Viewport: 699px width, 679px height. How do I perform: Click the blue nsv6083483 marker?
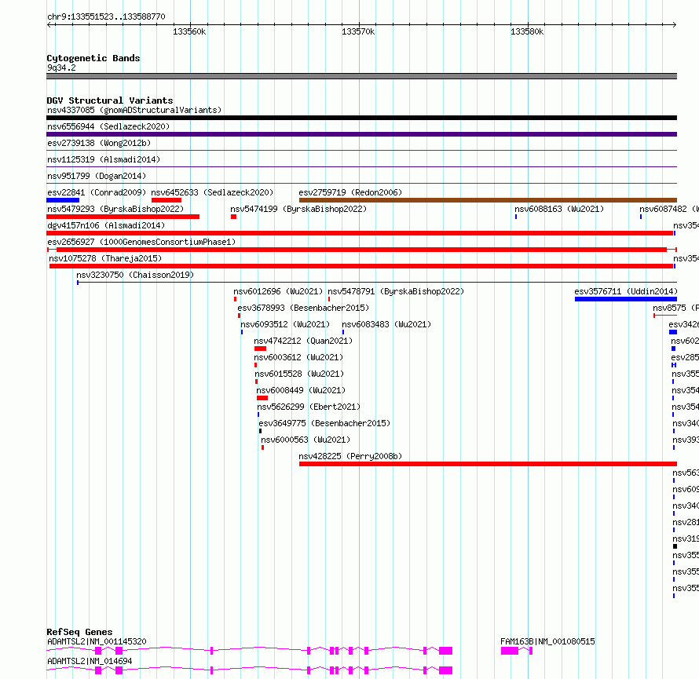pyautogui.click(x=342, y=332)
